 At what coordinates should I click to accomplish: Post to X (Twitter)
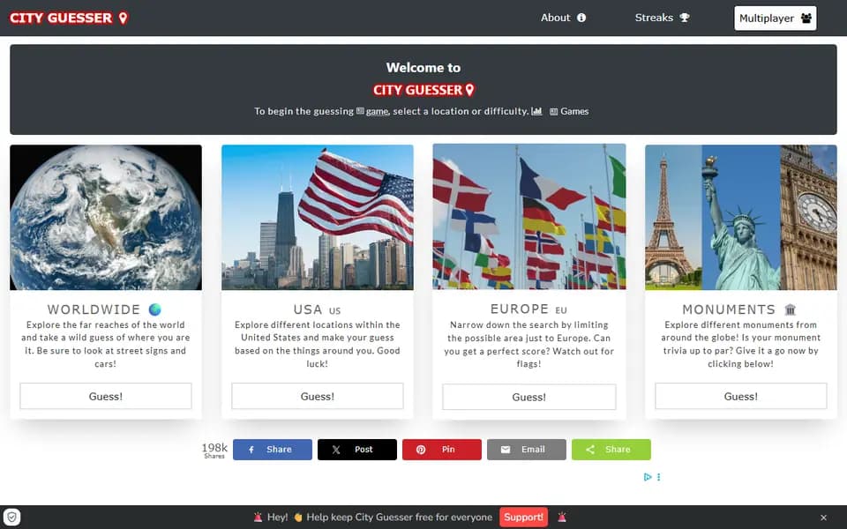point(357,449)
